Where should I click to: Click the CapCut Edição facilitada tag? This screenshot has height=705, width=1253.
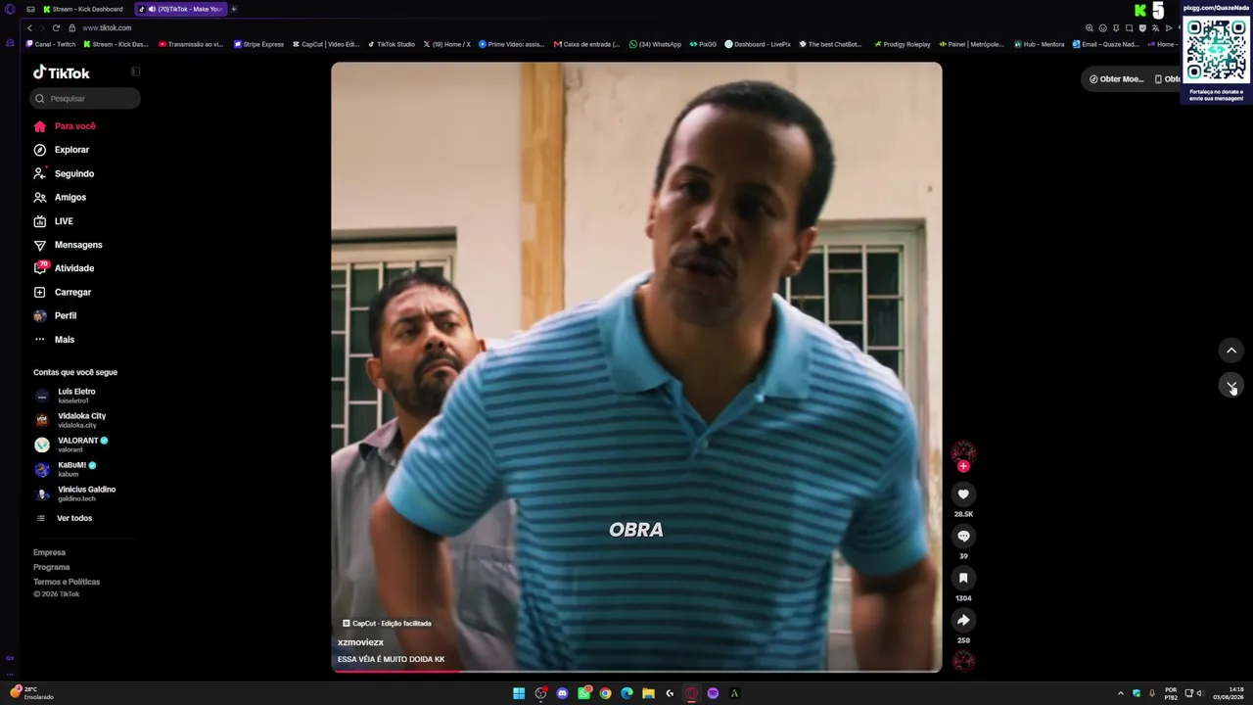387,623
